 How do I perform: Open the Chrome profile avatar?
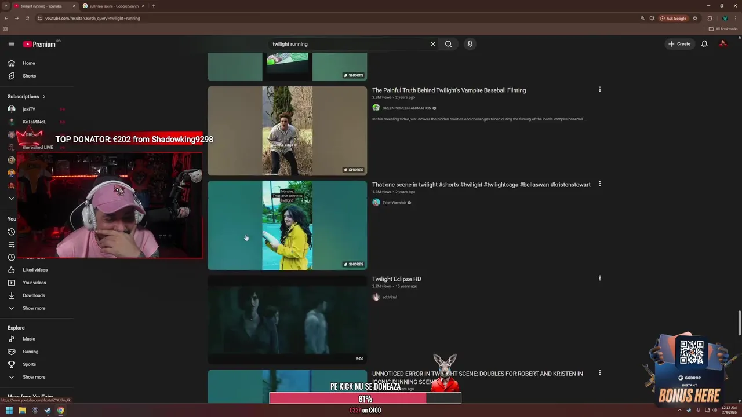click(725, 18)
